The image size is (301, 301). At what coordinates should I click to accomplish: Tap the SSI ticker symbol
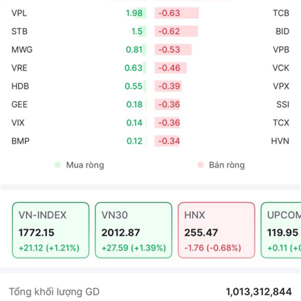coord(282,104)
